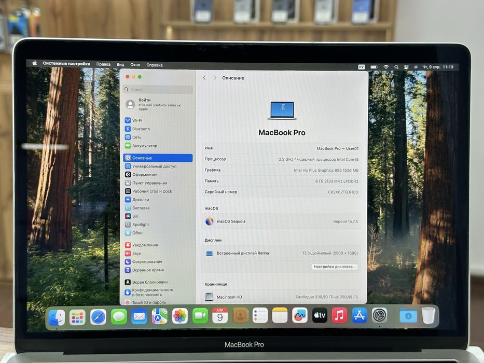The height and width of the screenshot is (363, 484).
Task: Open Рабочий стол и Dock settings
Action: click(158, 191)
